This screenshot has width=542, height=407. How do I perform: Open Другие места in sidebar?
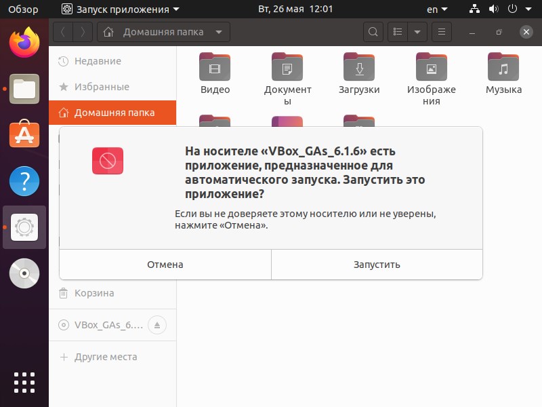point(105,357)
